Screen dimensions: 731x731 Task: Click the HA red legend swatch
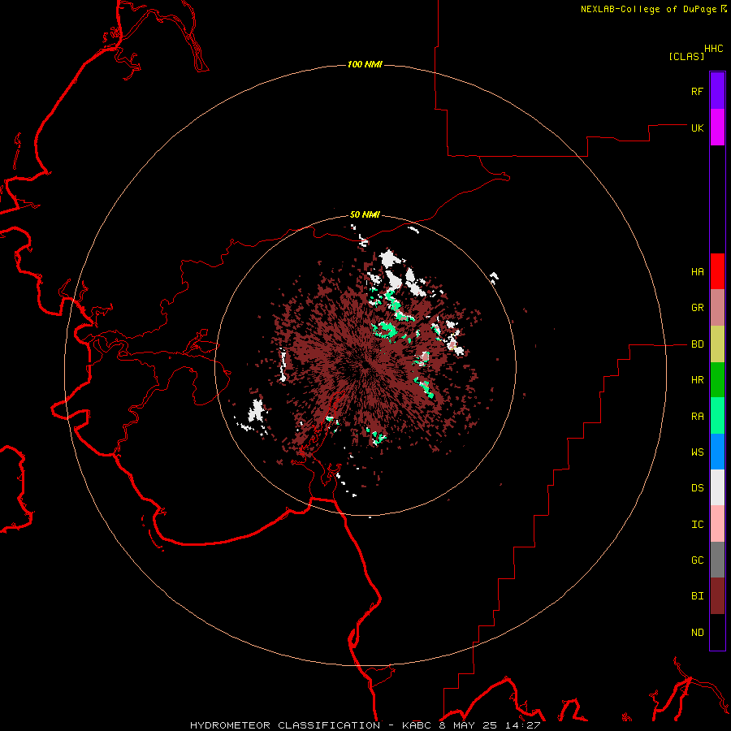pos(717,271)
